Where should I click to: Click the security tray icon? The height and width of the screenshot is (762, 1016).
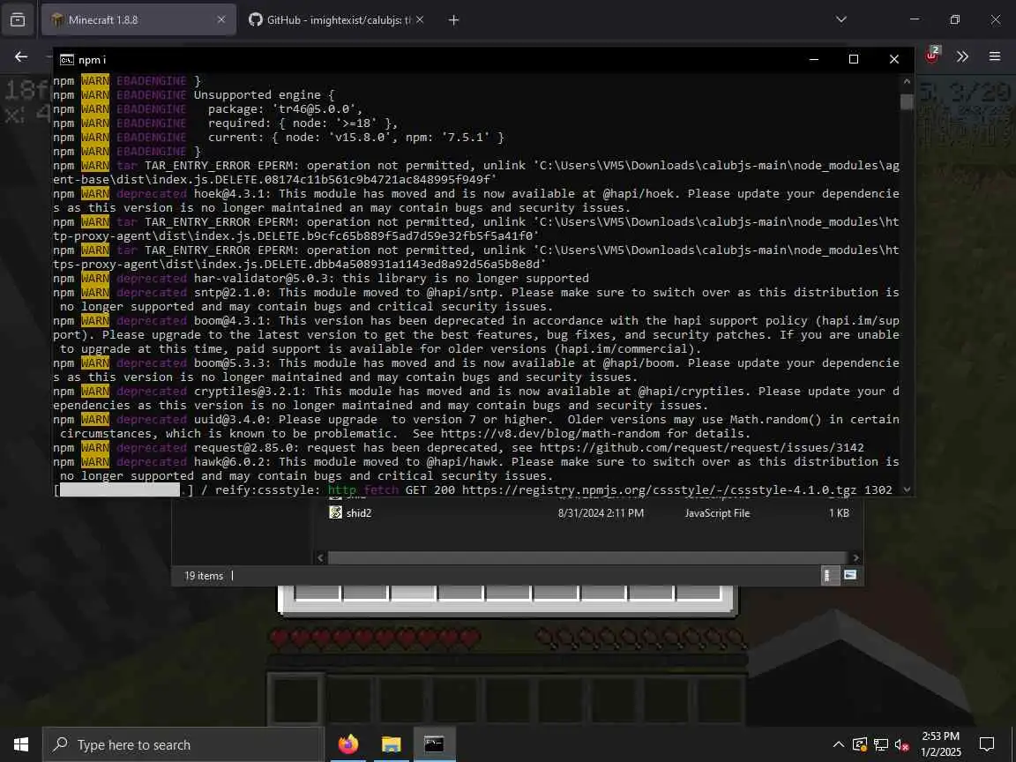point(860,744)
